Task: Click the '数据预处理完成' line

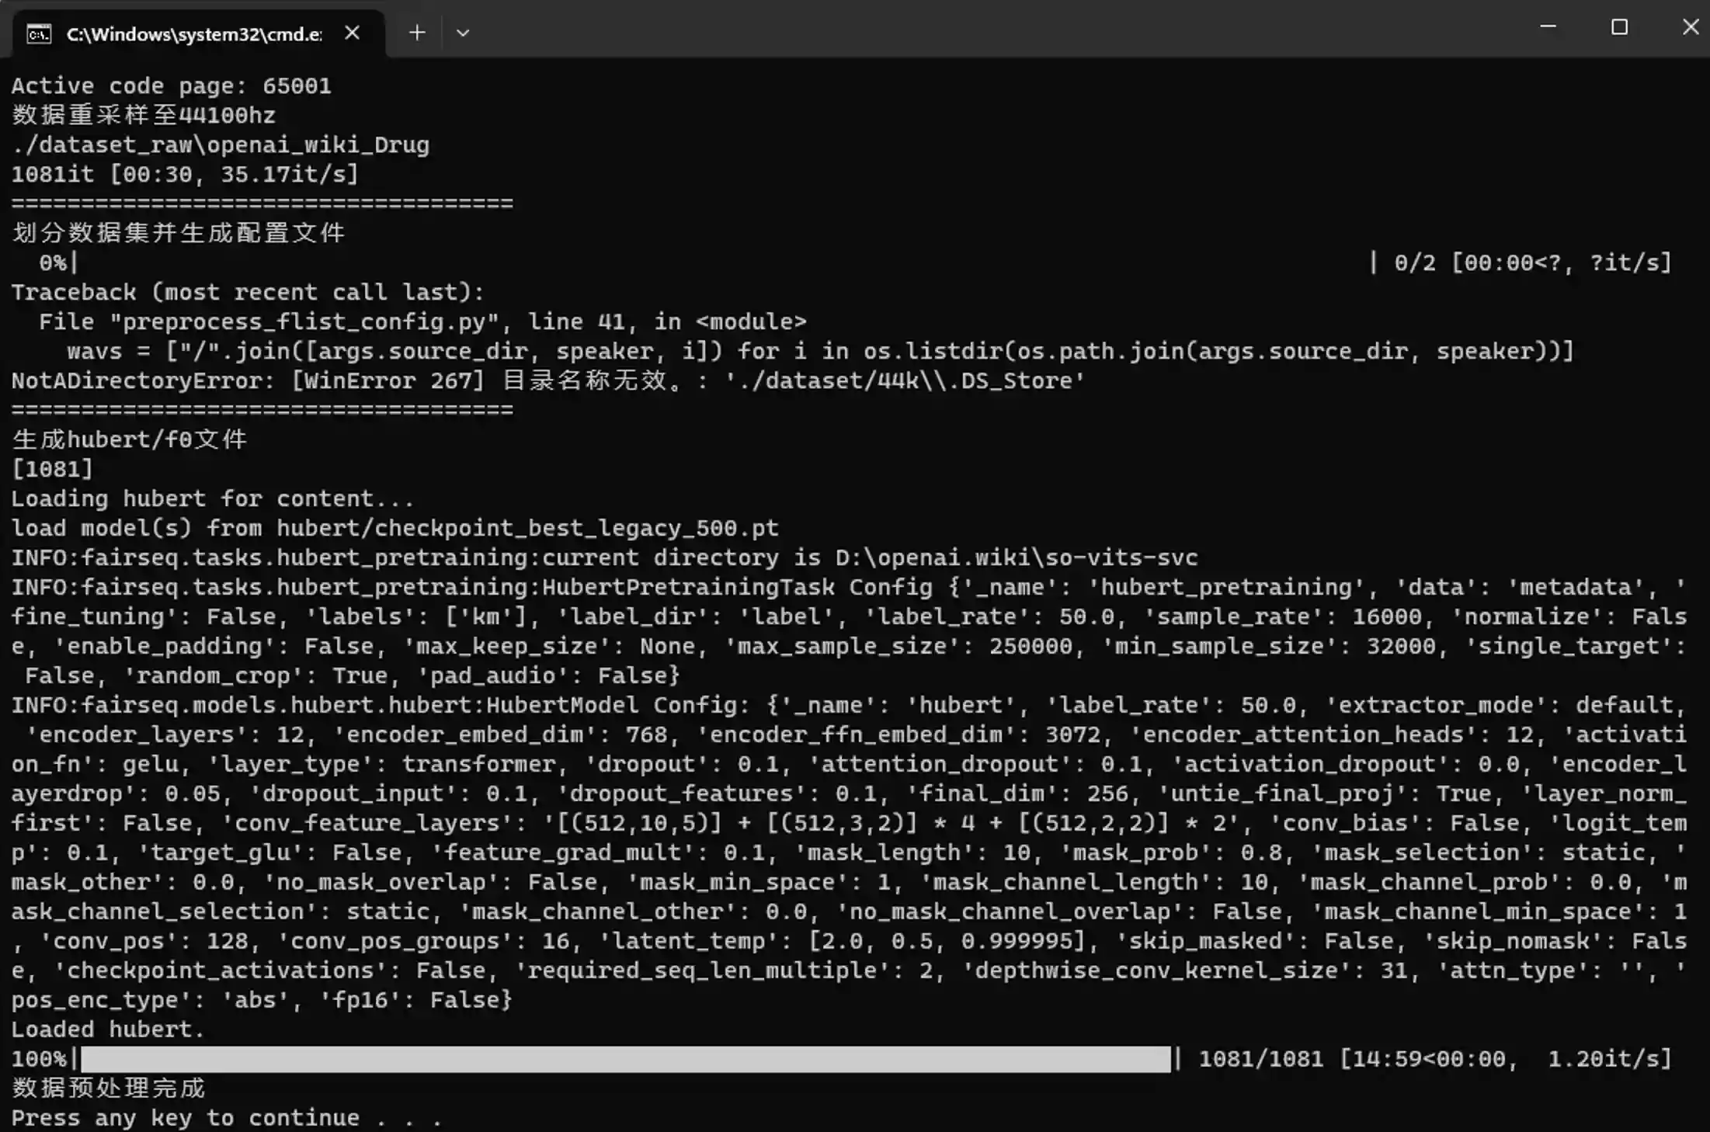Action: coord(109,1089)
